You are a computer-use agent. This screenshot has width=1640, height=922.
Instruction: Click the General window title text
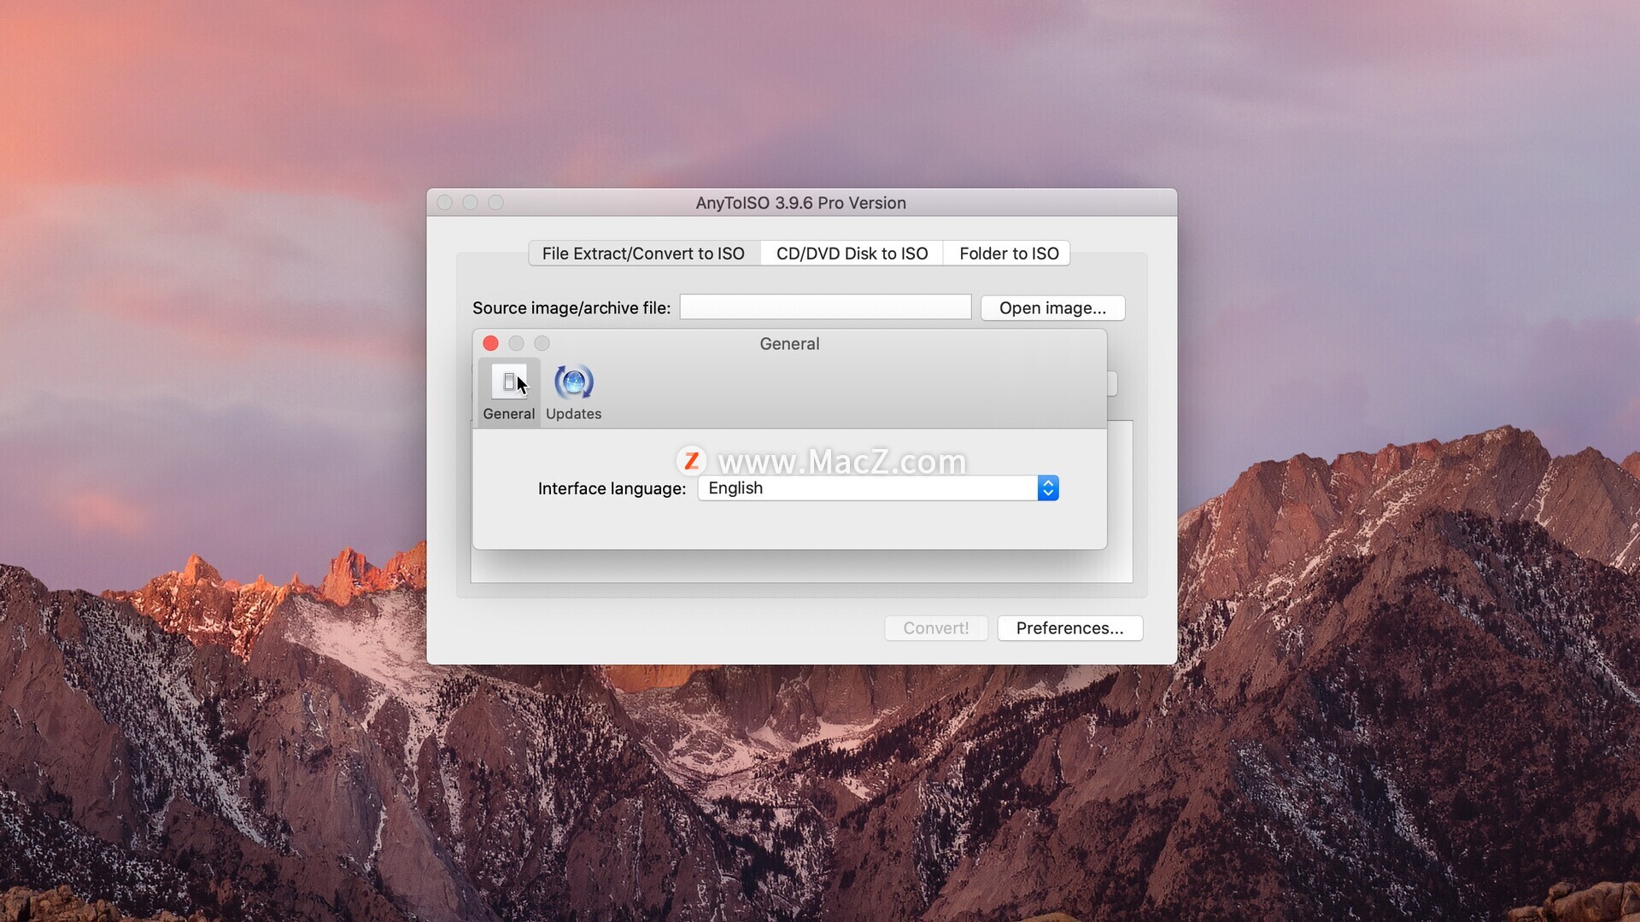click(x=789, y=344)
